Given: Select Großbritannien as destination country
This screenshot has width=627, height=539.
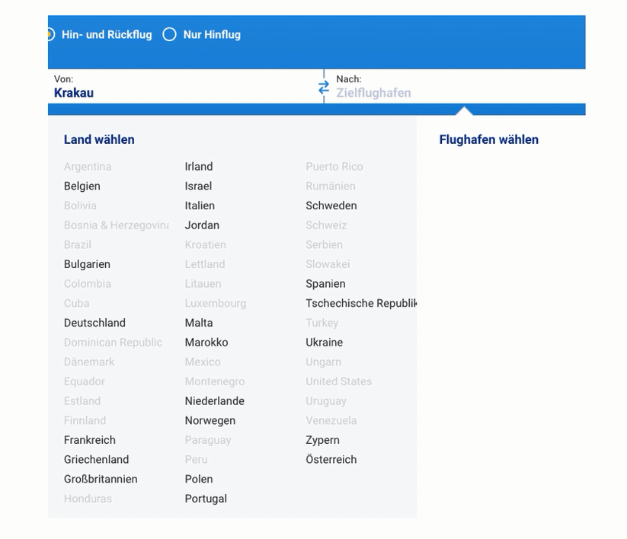Looking at the screenshot, I should (101, 479).
